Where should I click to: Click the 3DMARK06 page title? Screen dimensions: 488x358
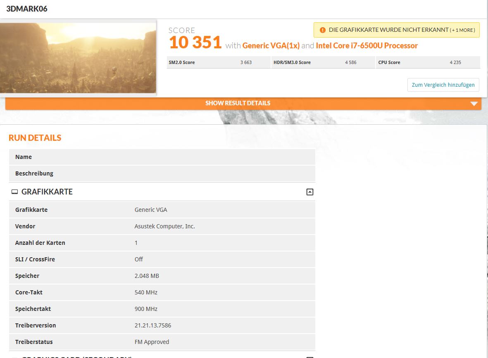click(27, 9)
